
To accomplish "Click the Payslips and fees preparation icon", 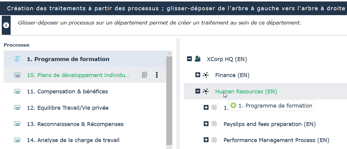I will pyautogui.click(x=214, y=124).
